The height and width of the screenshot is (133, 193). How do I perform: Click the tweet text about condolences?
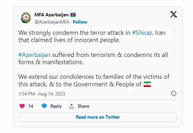(94, 80)
